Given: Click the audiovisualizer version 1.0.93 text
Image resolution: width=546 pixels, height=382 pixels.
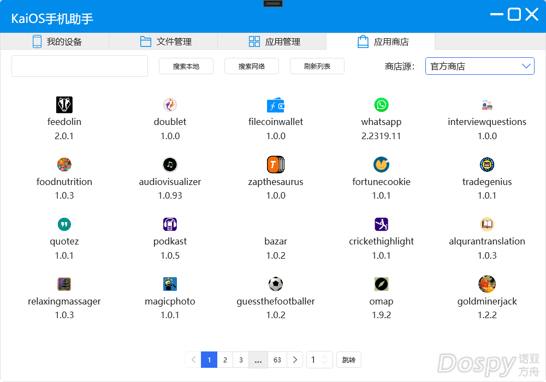Looking at the screenshot, I should (170, 195).
